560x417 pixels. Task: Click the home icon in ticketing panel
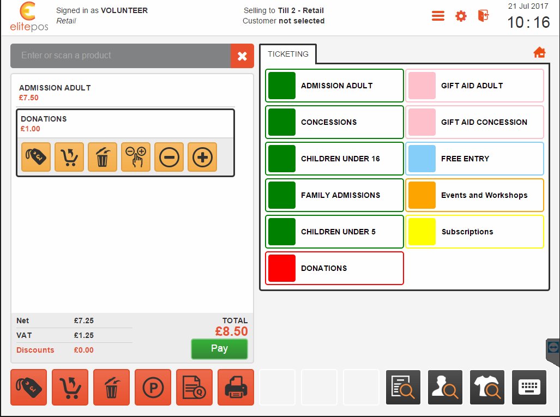pyautogui.click(x=539, y=52)
